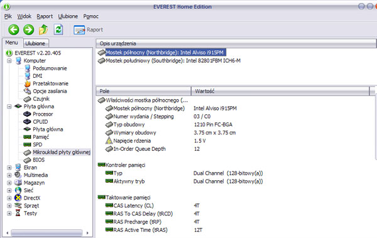Collapse the Płyta główna parent node
Screen dimensions: 377x238
pos(9,106)
